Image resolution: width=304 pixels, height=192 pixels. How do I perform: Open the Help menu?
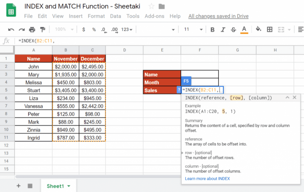pyautogui.click(x=175, y=16)
